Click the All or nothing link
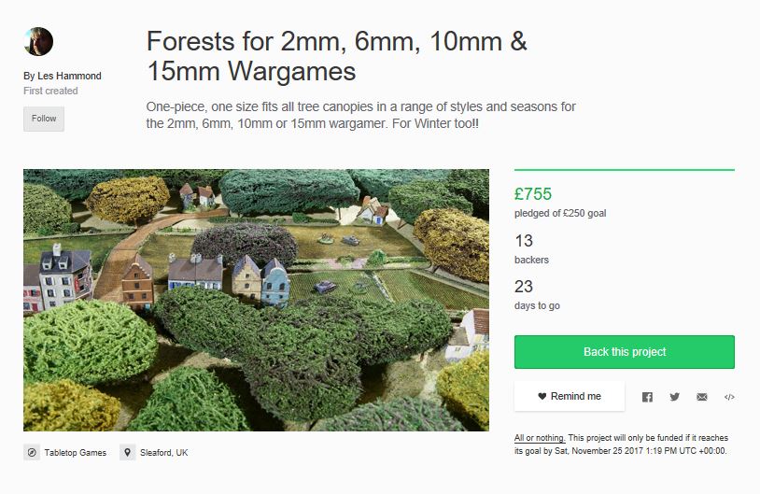760x494 pixels. (540, 438)
